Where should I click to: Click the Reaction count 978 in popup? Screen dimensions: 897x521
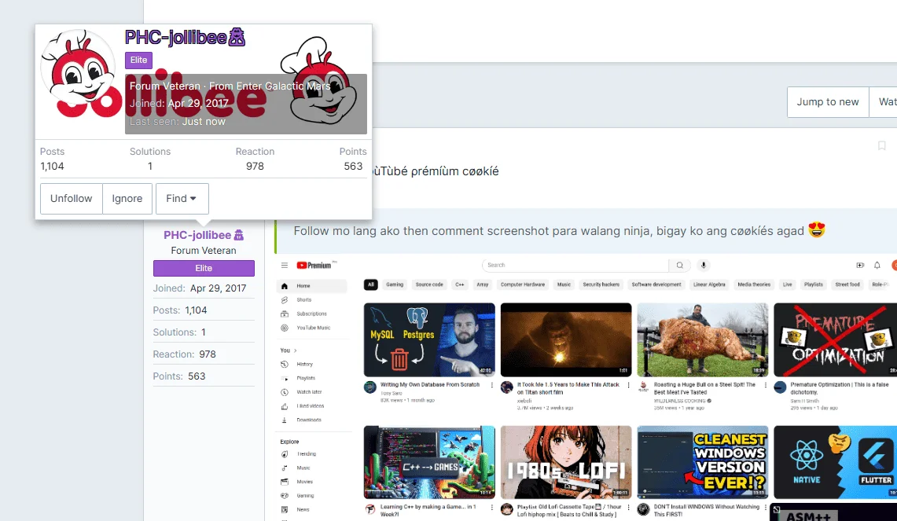tap(255, 166)
